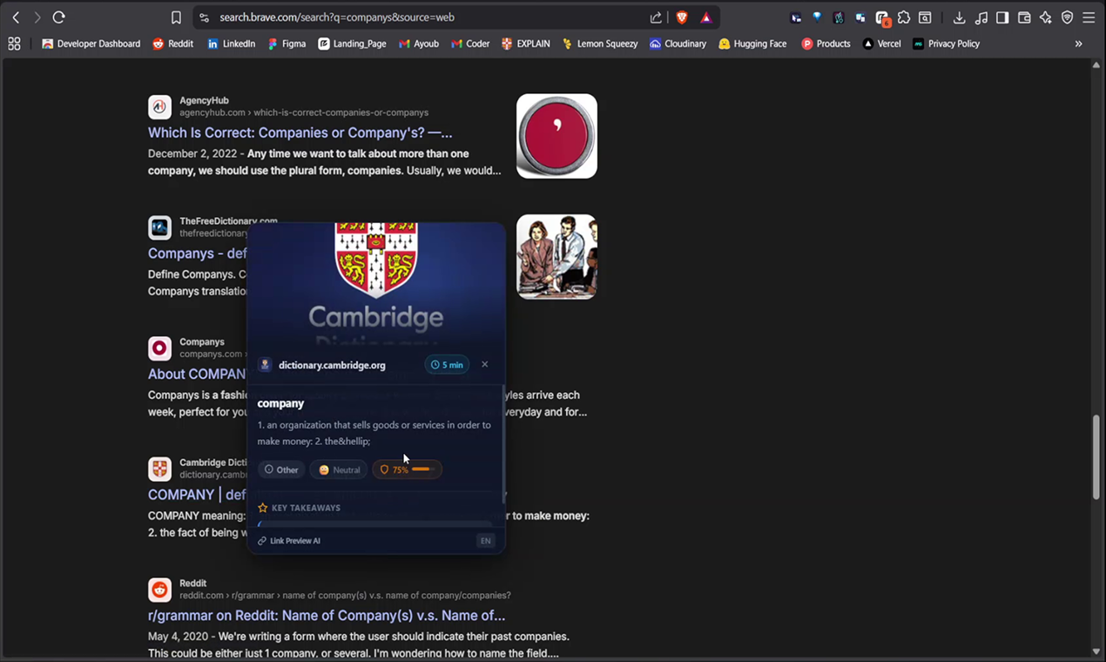Share this page via share icon
Image resolution: width=1106 pixels, height=662 pixels.
point(656,17)
